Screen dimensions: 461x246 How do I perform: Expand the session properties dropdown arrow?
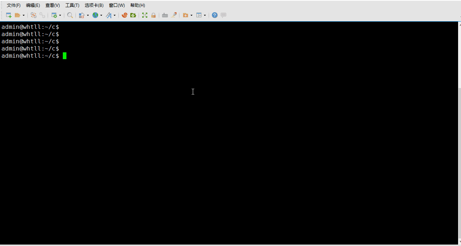[x=60, y=15]
